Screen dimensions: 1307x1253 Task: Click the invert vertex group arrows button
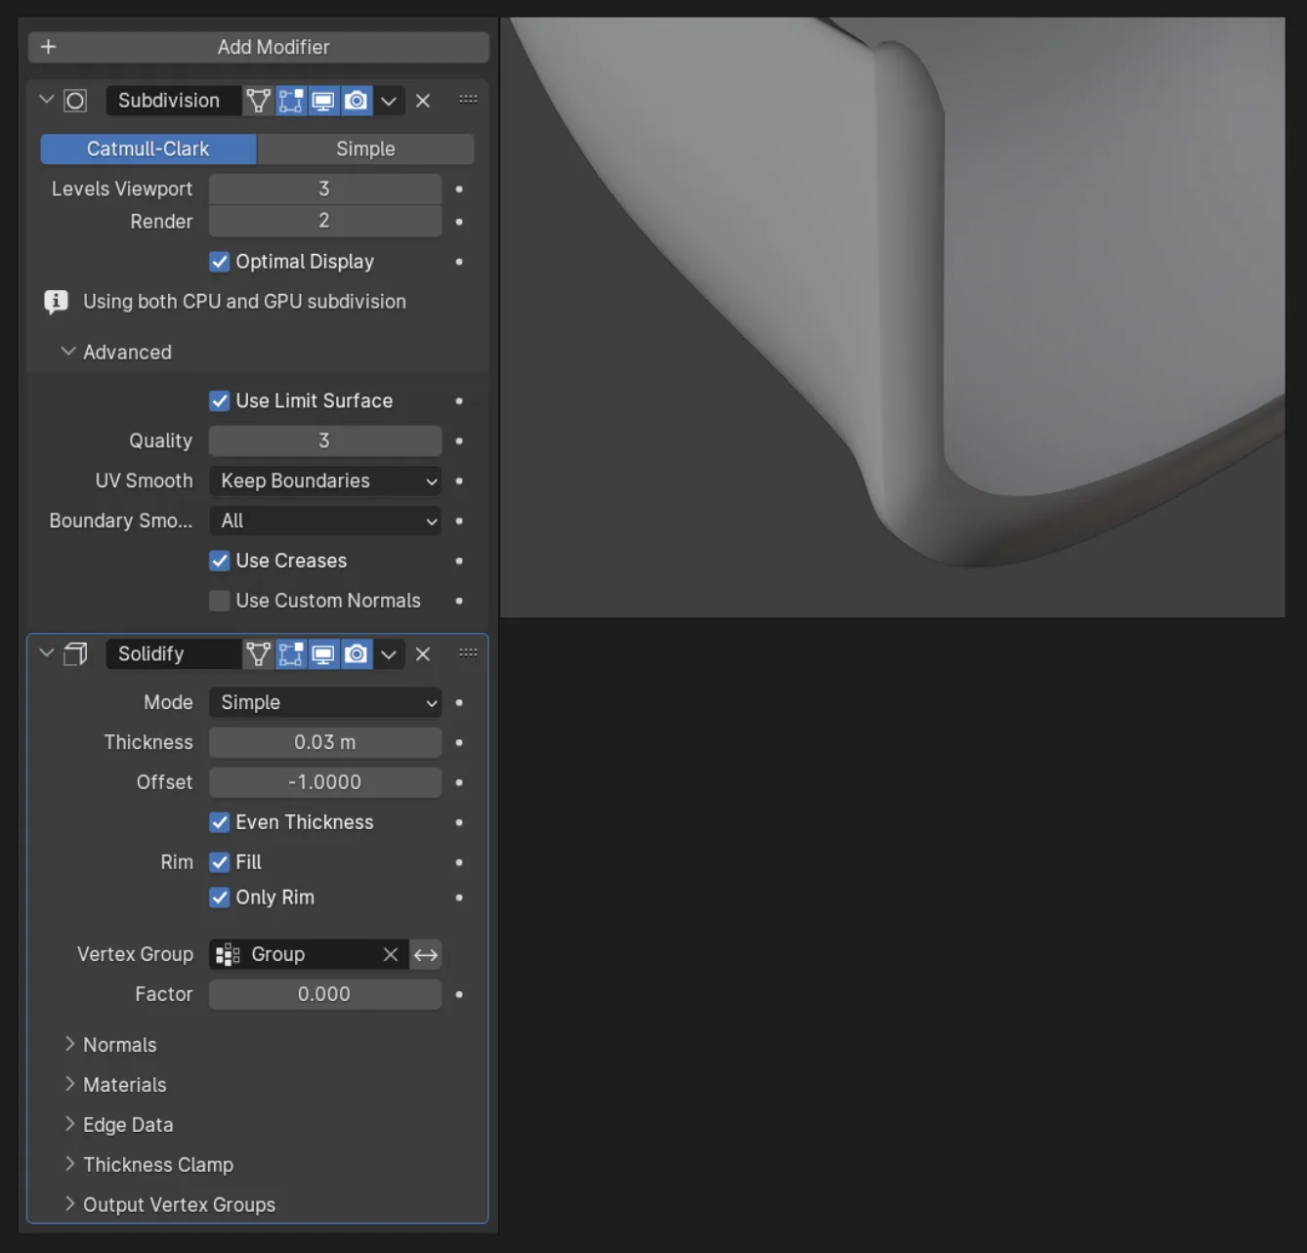(426, 954)
